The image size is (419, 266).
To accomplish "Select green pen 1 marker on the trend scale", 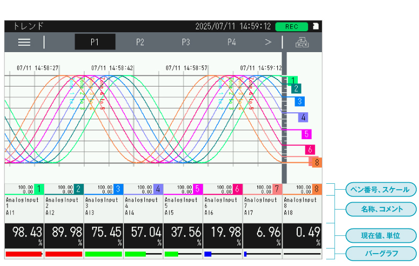I will pyautogui.click(x=292, y=81).
